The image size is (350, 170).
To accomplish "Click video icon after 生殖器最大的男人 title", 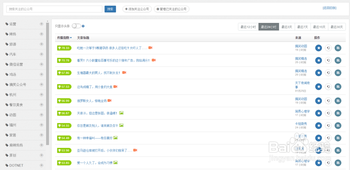I will click(124, 73).
